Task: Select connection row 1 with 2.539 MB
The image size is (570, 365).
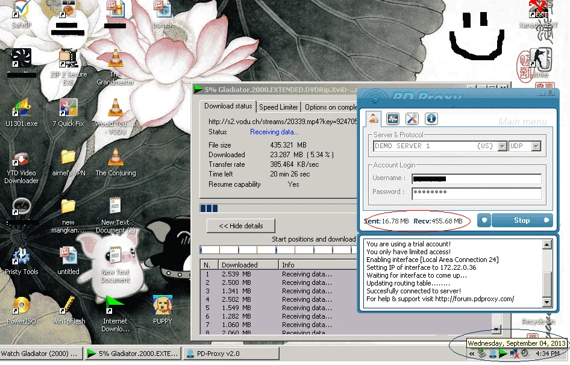Action: (278, 274)
